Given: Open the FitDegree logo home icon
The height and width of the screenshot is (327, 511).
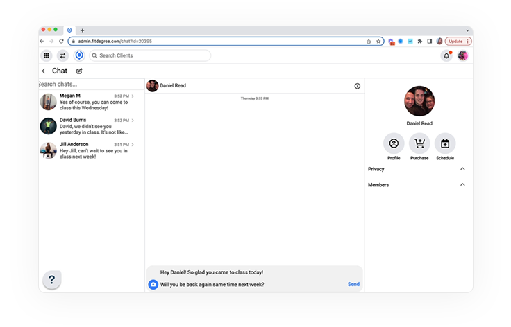Looking at the screenshot, I should pyautogui.click(x=79, y=55).
